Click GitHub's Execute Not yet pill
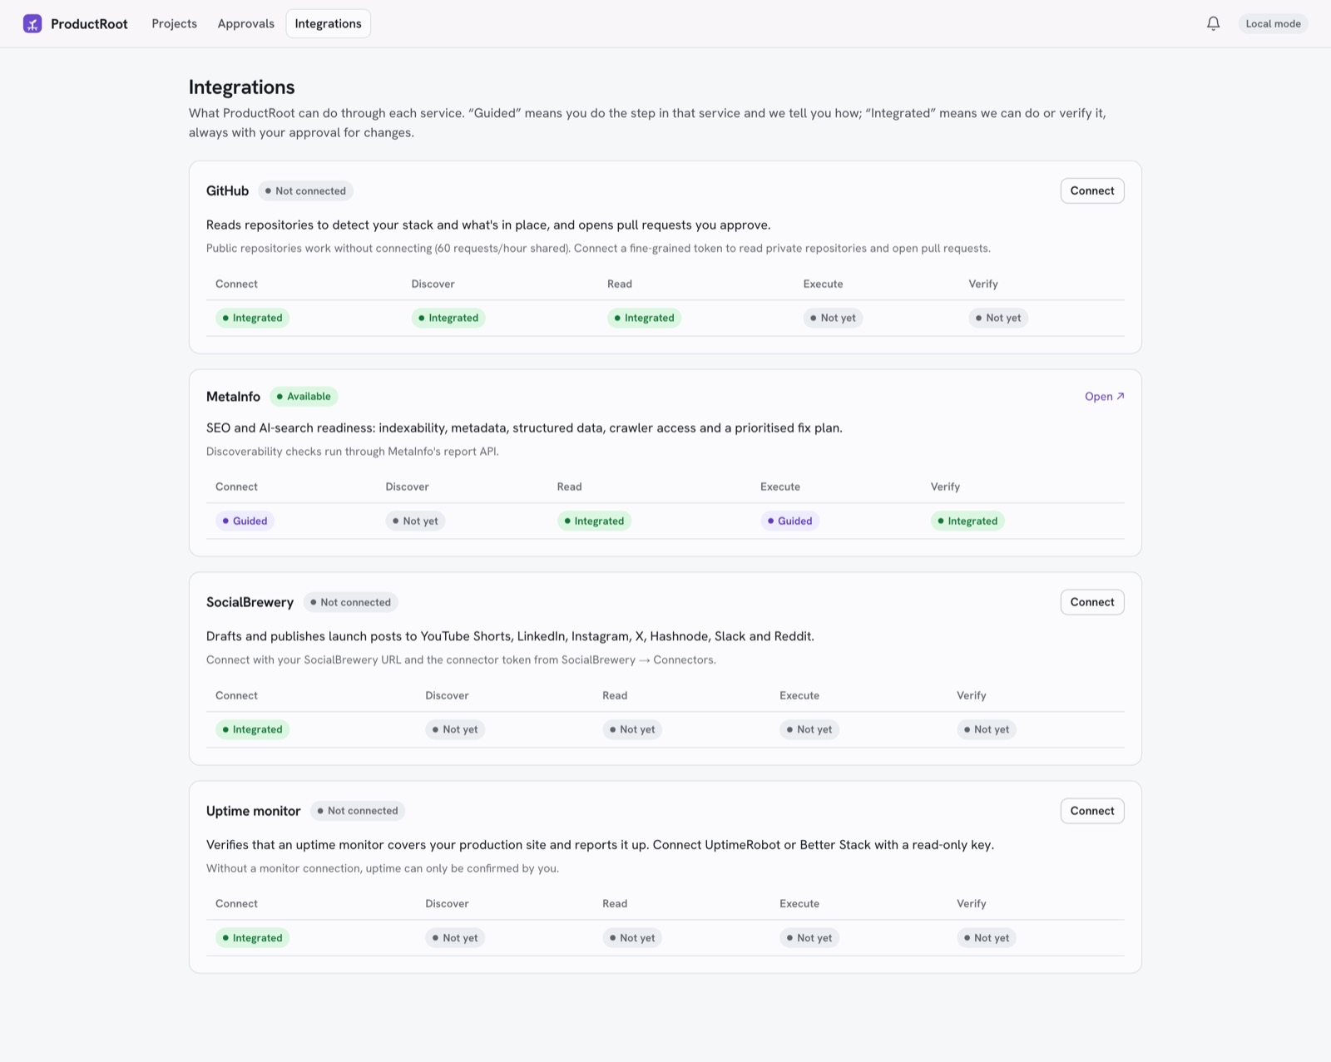The height and width of the screenshot is (1062, 1331). (833, 318)
